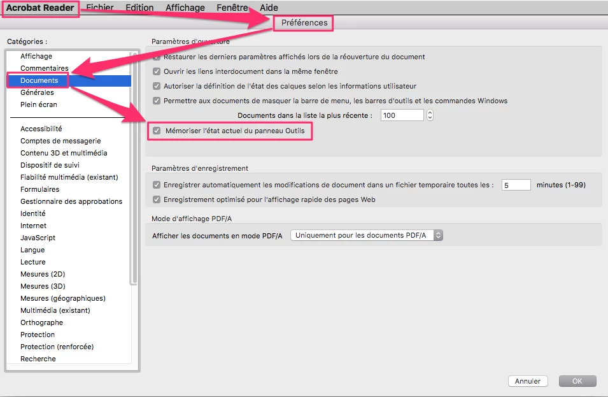Select the Générales category
The height and width of the screenshot is (397, 608).
click(37, 92)
